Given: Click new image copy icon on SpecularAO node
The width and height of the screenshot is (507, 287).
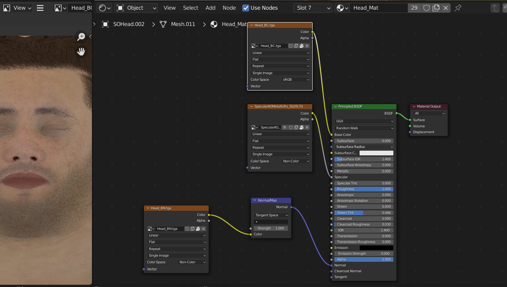Looking at the screenshot, I should pos(296,127).
